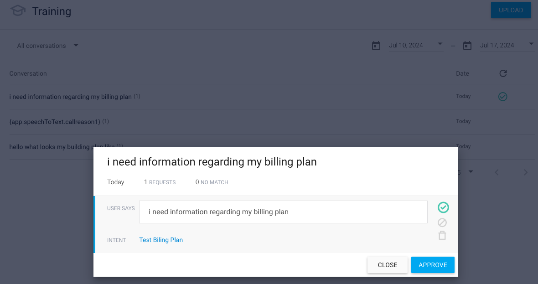Click the CLOSE button in dialog

(388, 265)
